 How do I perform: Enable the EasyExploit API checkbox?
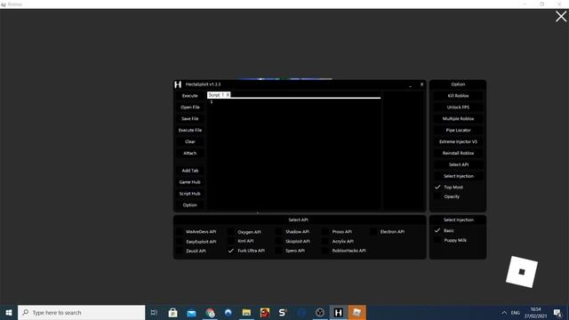click(180, 241)
